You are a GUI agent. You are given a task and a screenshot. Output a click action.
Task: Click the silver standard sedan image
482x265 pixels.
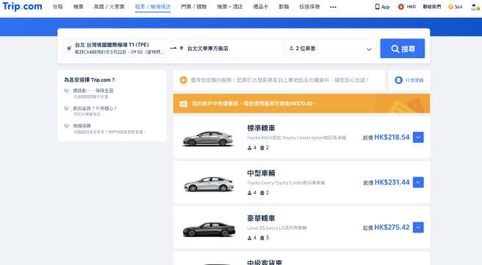click(208, 138)
